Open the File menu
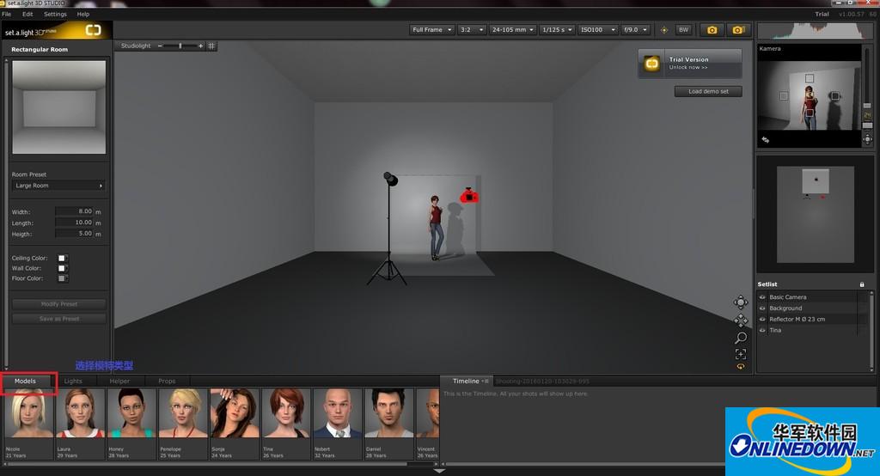The height and width of the screenshot is (476, 880). pyautogui.click(x=7, y=14)
